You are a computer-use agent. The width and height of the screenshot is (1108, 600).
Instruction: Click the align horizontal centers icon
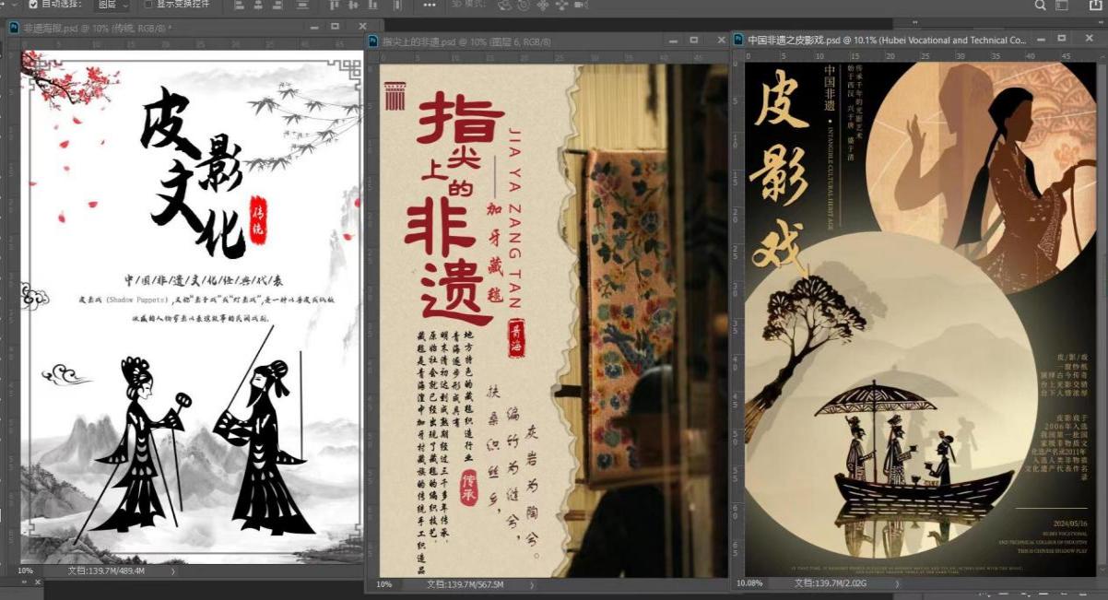pyautogui.click(x=257, y=6)
